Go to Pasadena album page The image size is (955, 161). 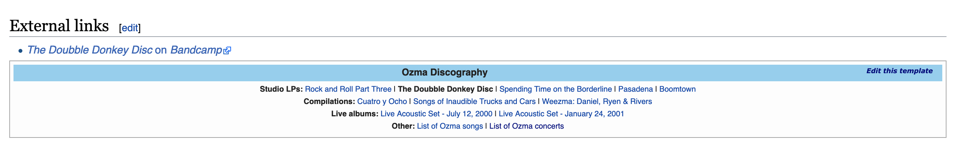tap(635, 89)
